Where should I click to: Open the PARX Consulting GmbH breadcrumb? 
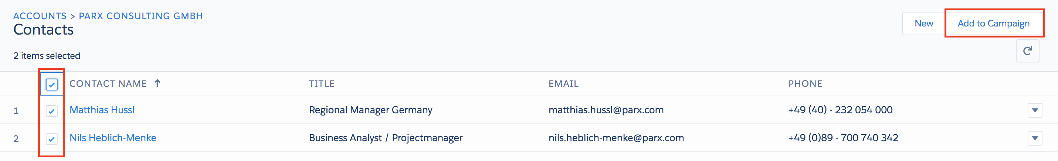click(x=140, y=16)
